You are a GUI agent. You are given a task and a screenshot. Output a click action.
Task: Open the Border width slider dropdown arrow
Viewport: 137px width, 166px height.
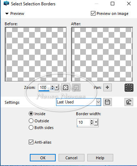[x=96, y=122]
